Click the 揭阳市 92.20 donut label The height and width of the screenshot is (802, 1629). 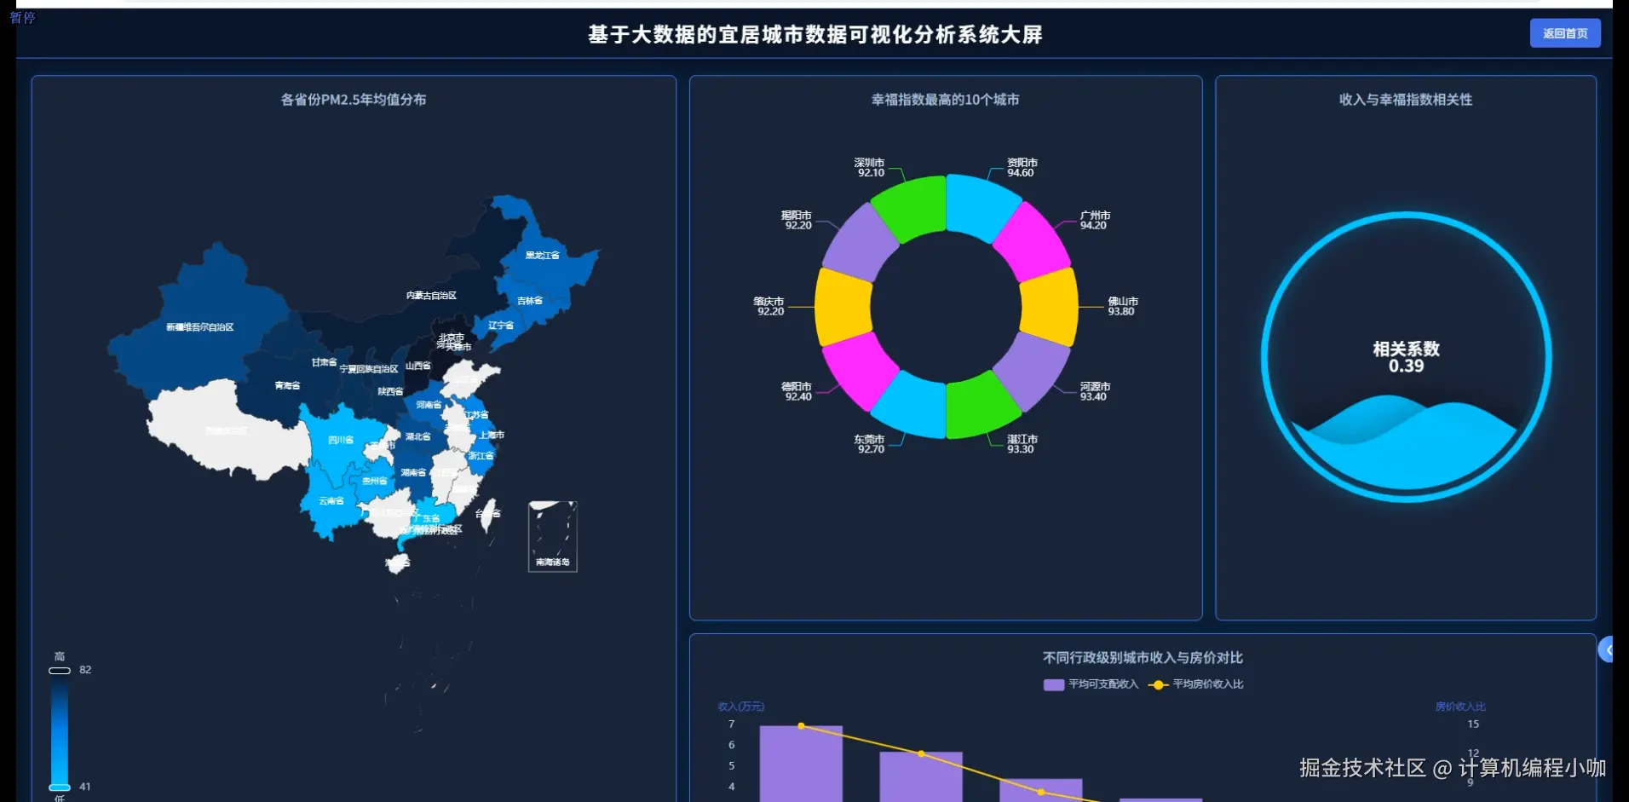(797, 221)
